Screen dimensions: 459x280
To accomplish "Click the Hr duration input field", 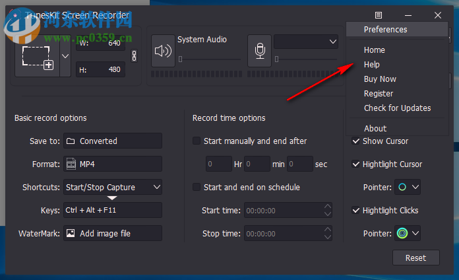I will point(219,164).
